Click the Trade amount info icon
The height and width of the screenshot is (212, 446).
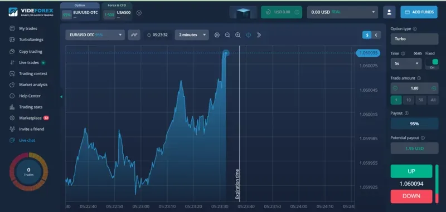419,78
